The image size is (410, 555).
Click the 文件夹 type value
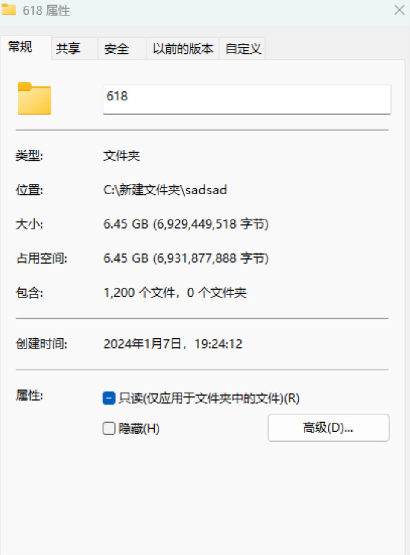click(x=122, y=156)
